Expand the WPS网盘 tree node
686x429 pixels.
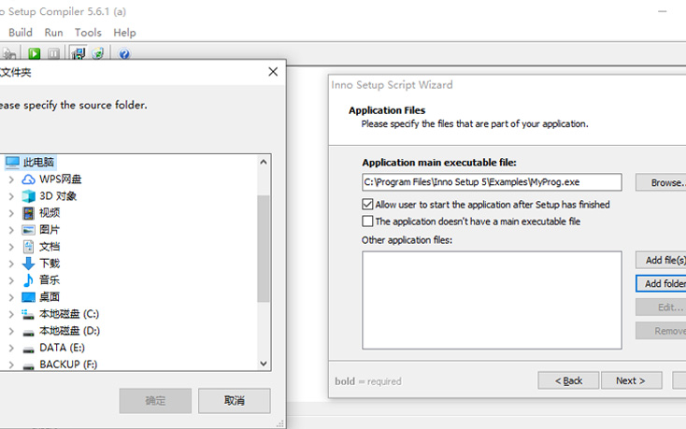click(x=11, y=179)
